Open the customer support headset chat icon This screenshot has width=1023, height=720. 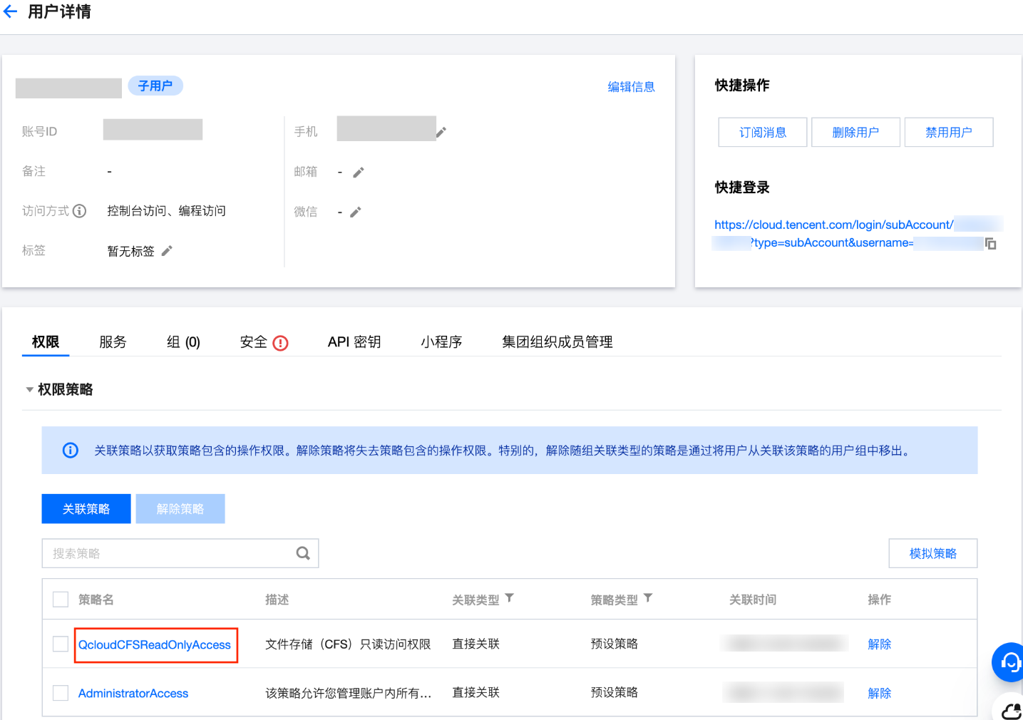(x=1009, y=662)
